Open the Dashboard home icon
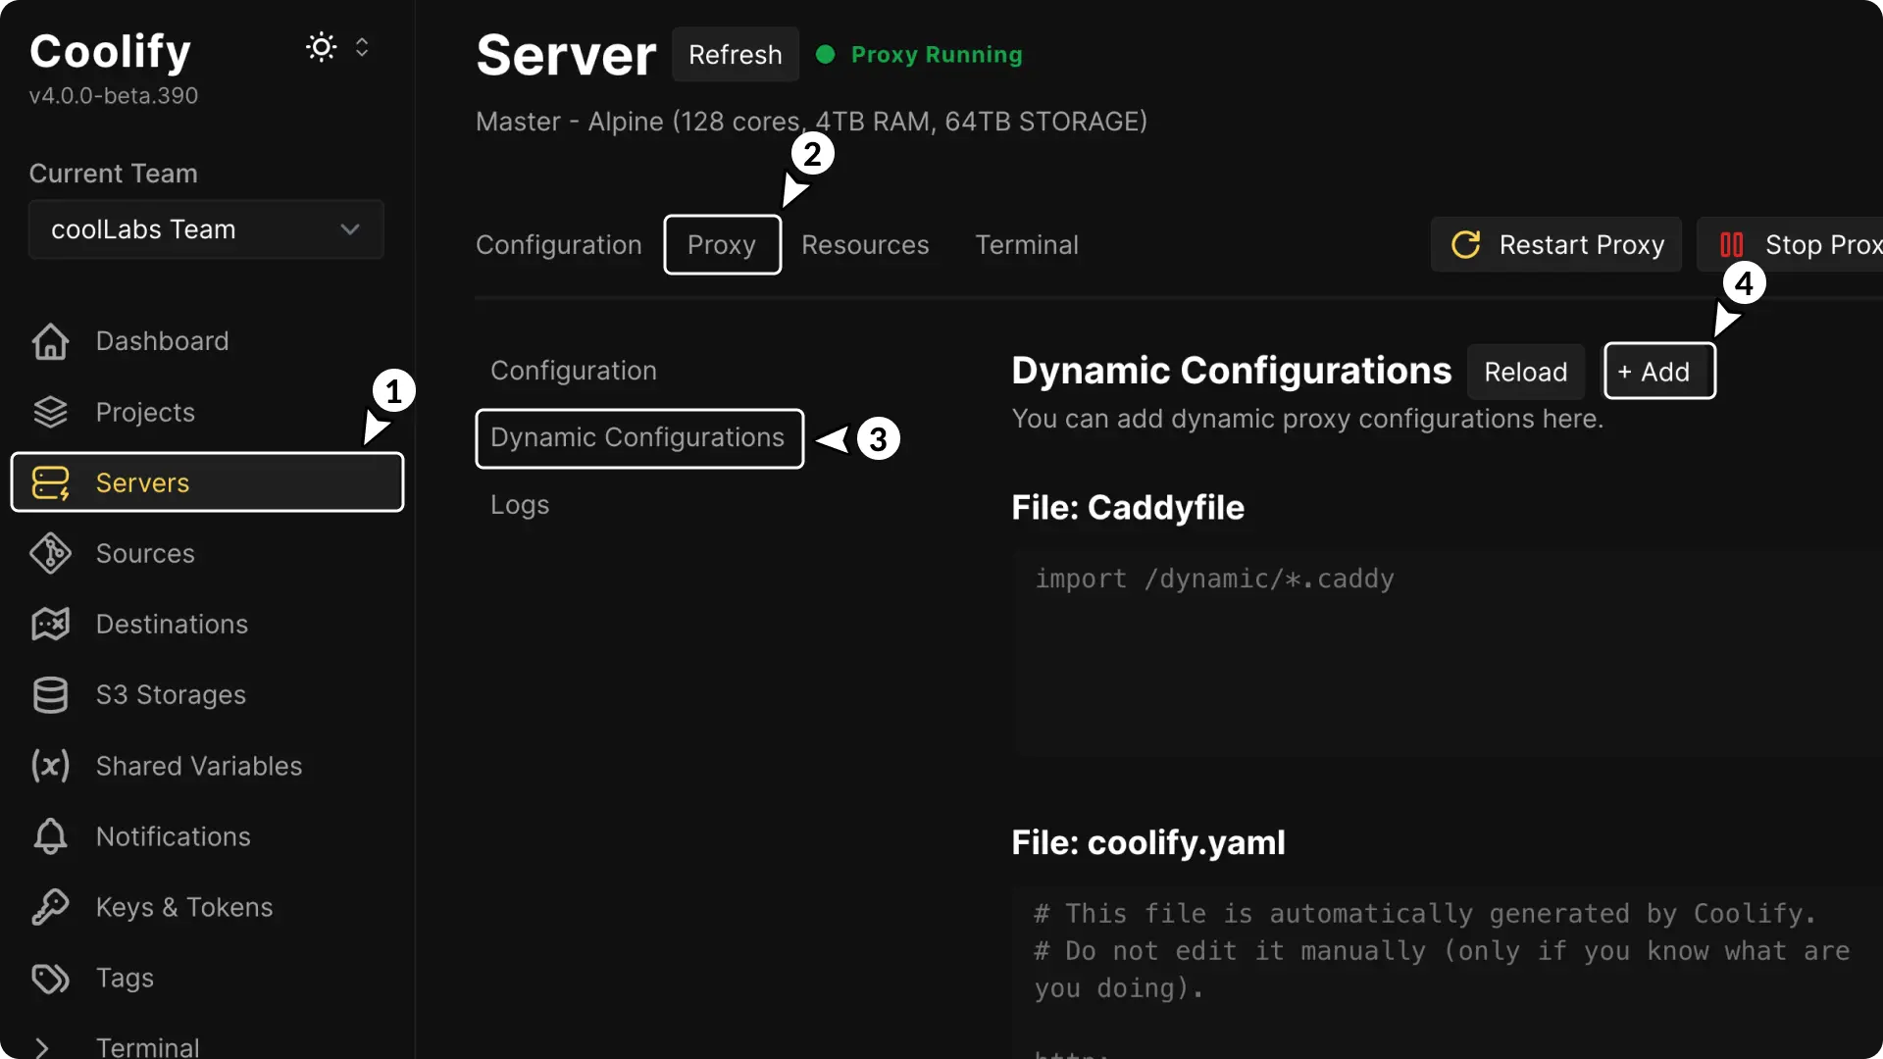This screenshot has height=1059, width=1883. click(x=50, y=341)
